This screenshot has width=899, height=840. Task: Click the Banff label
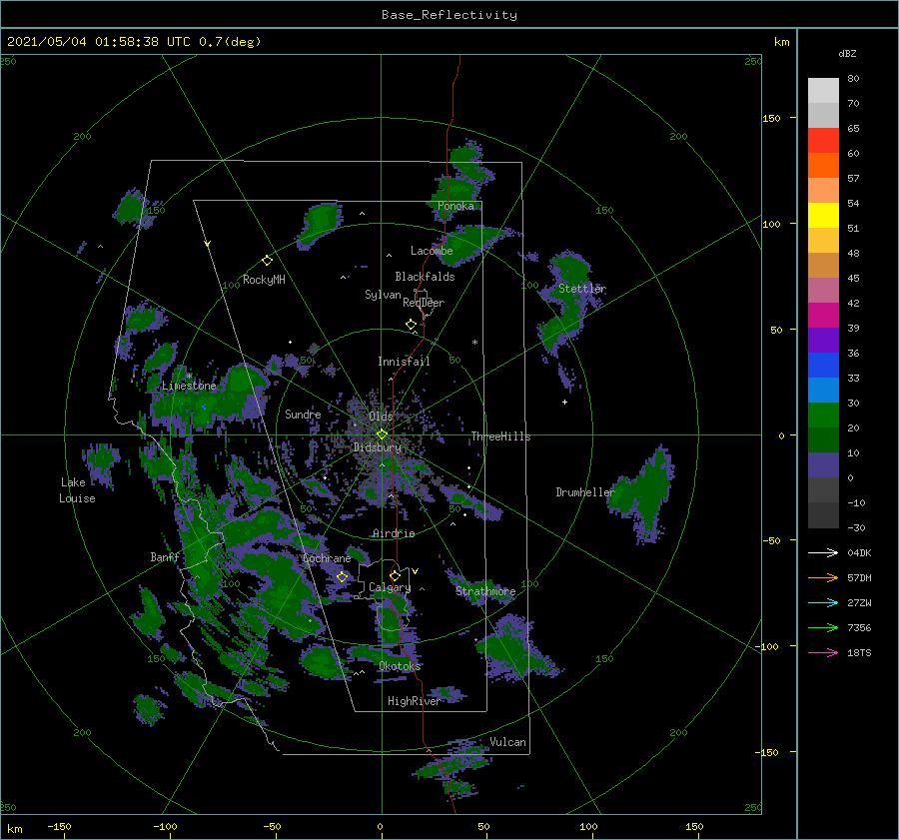coord(165,556)
